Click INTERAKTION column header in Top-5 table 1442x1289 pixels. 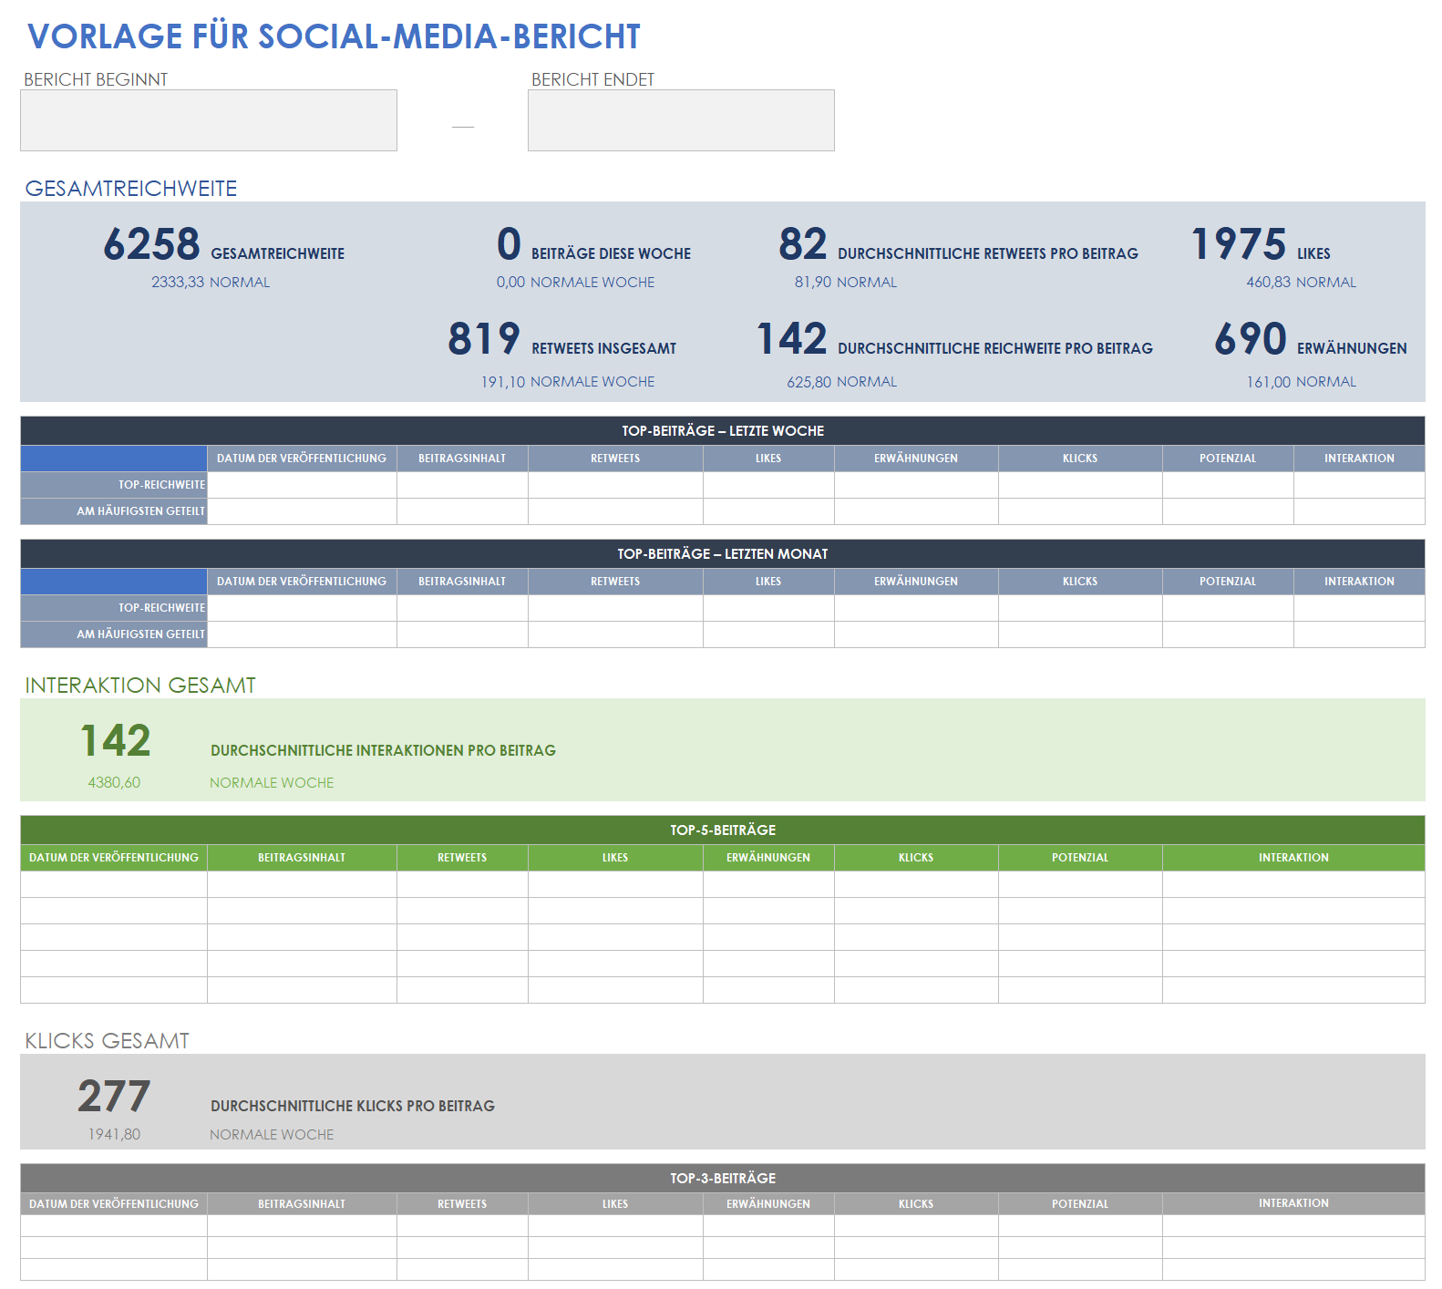tap(1293, 858)
